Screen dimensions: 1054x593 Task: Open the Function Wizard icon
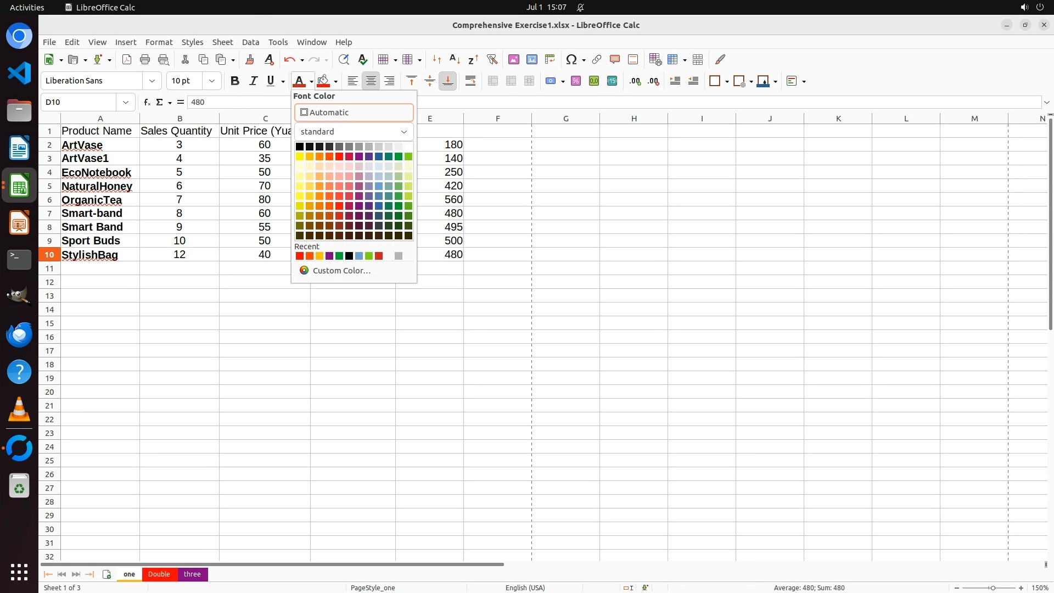147,102
